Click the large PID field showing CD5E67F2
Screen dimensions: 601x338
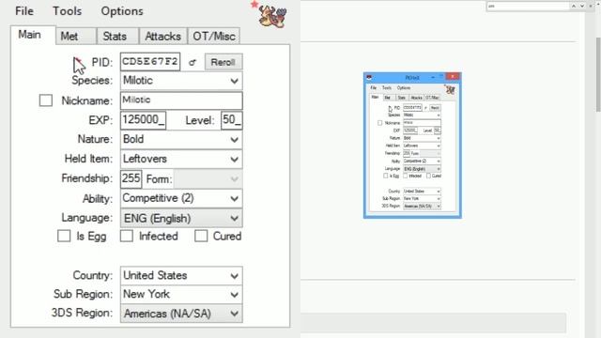click(150, 62)
